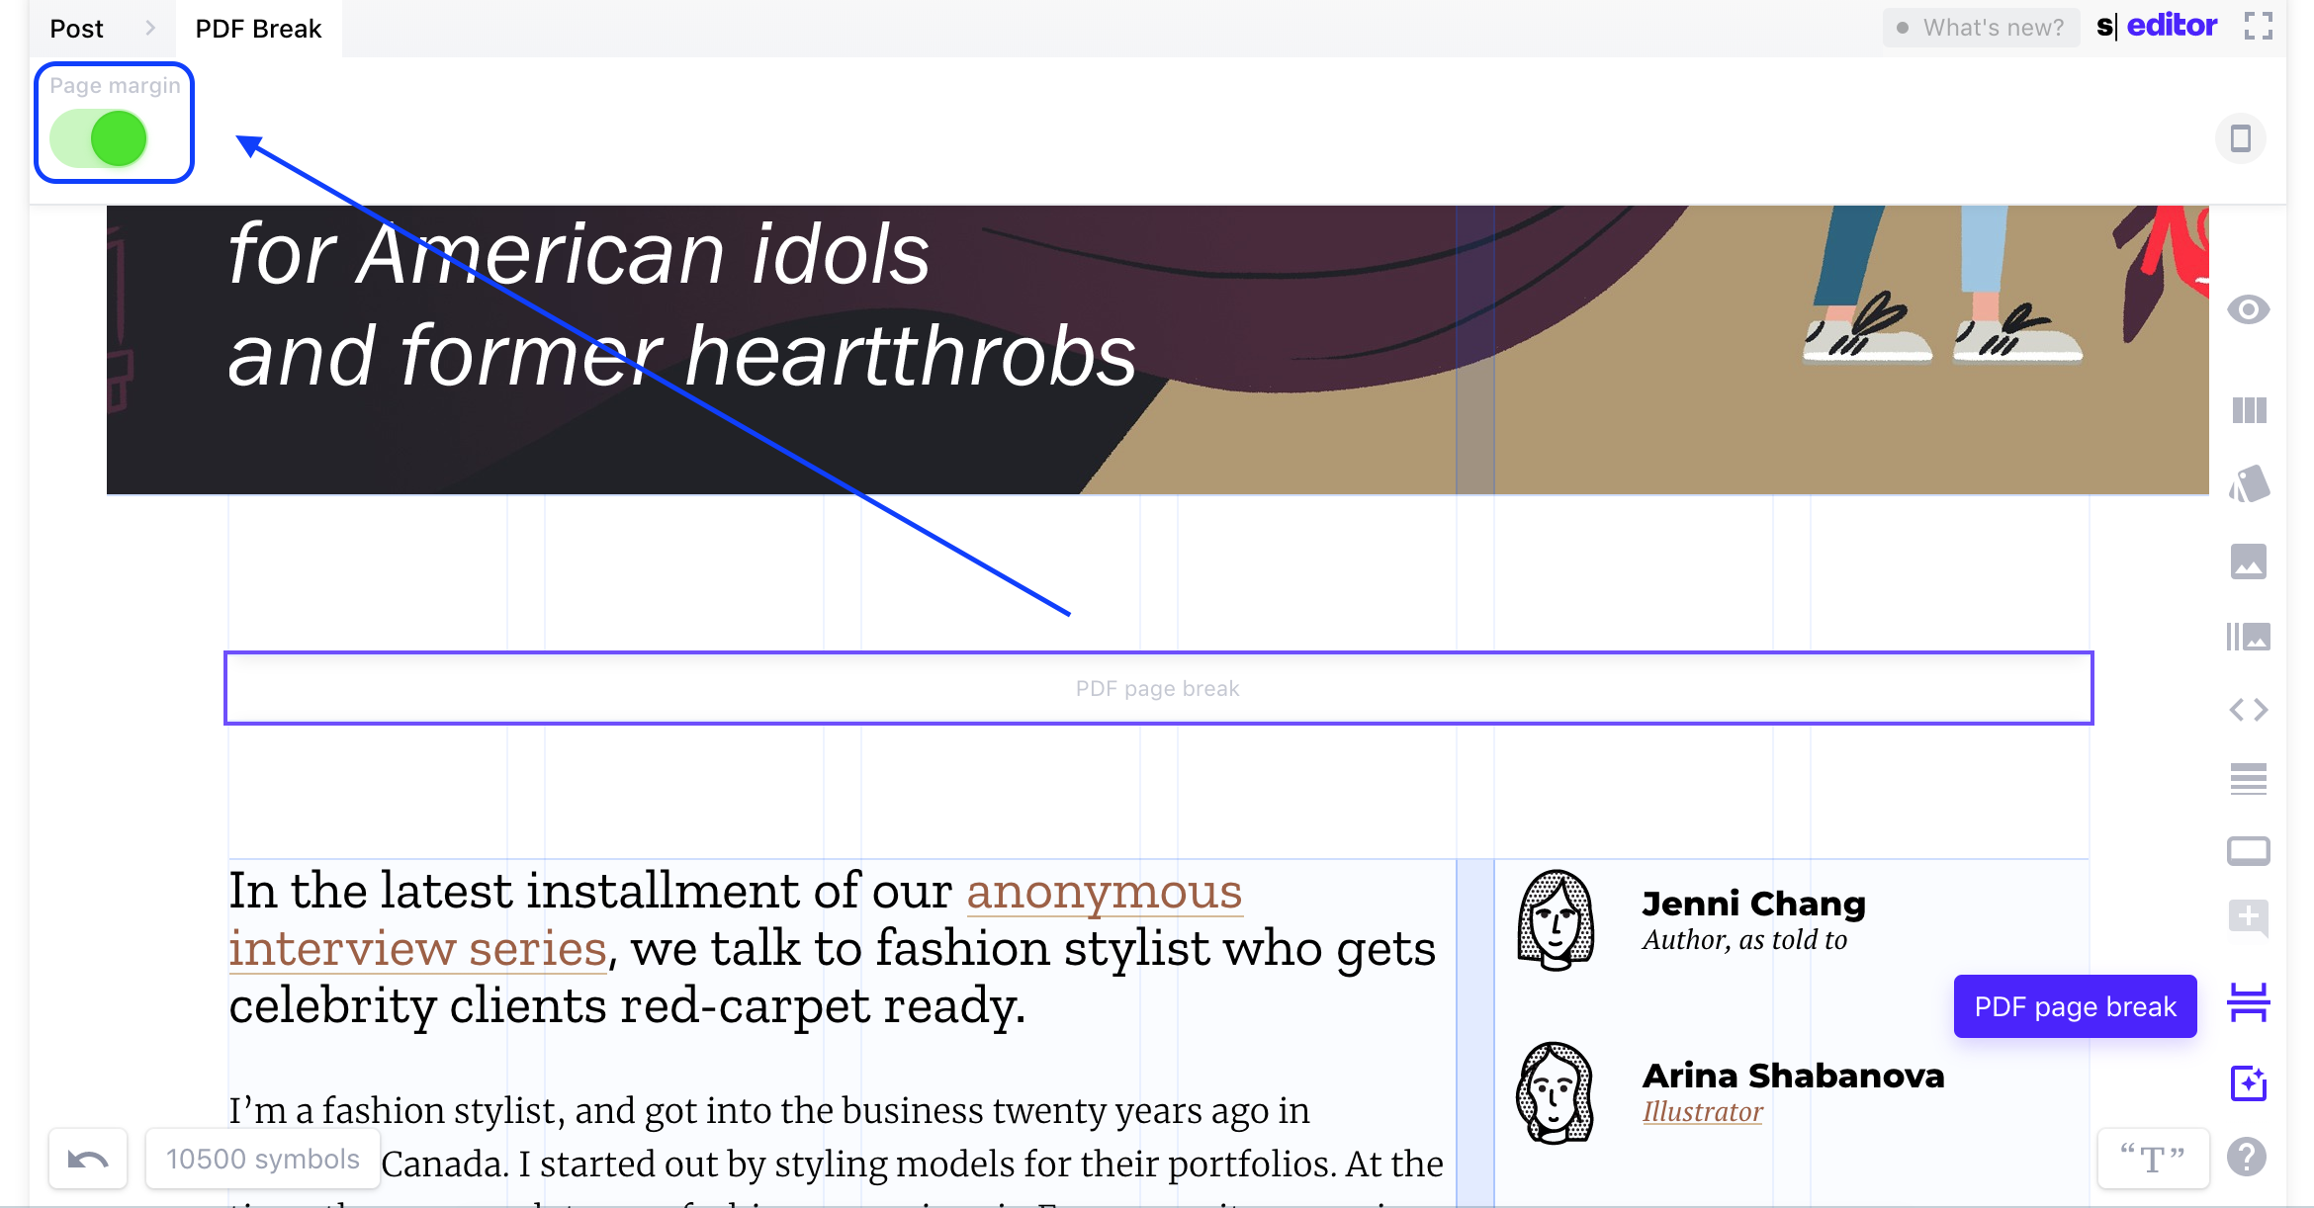Toggle the Page margin switch

coord(99,137)
